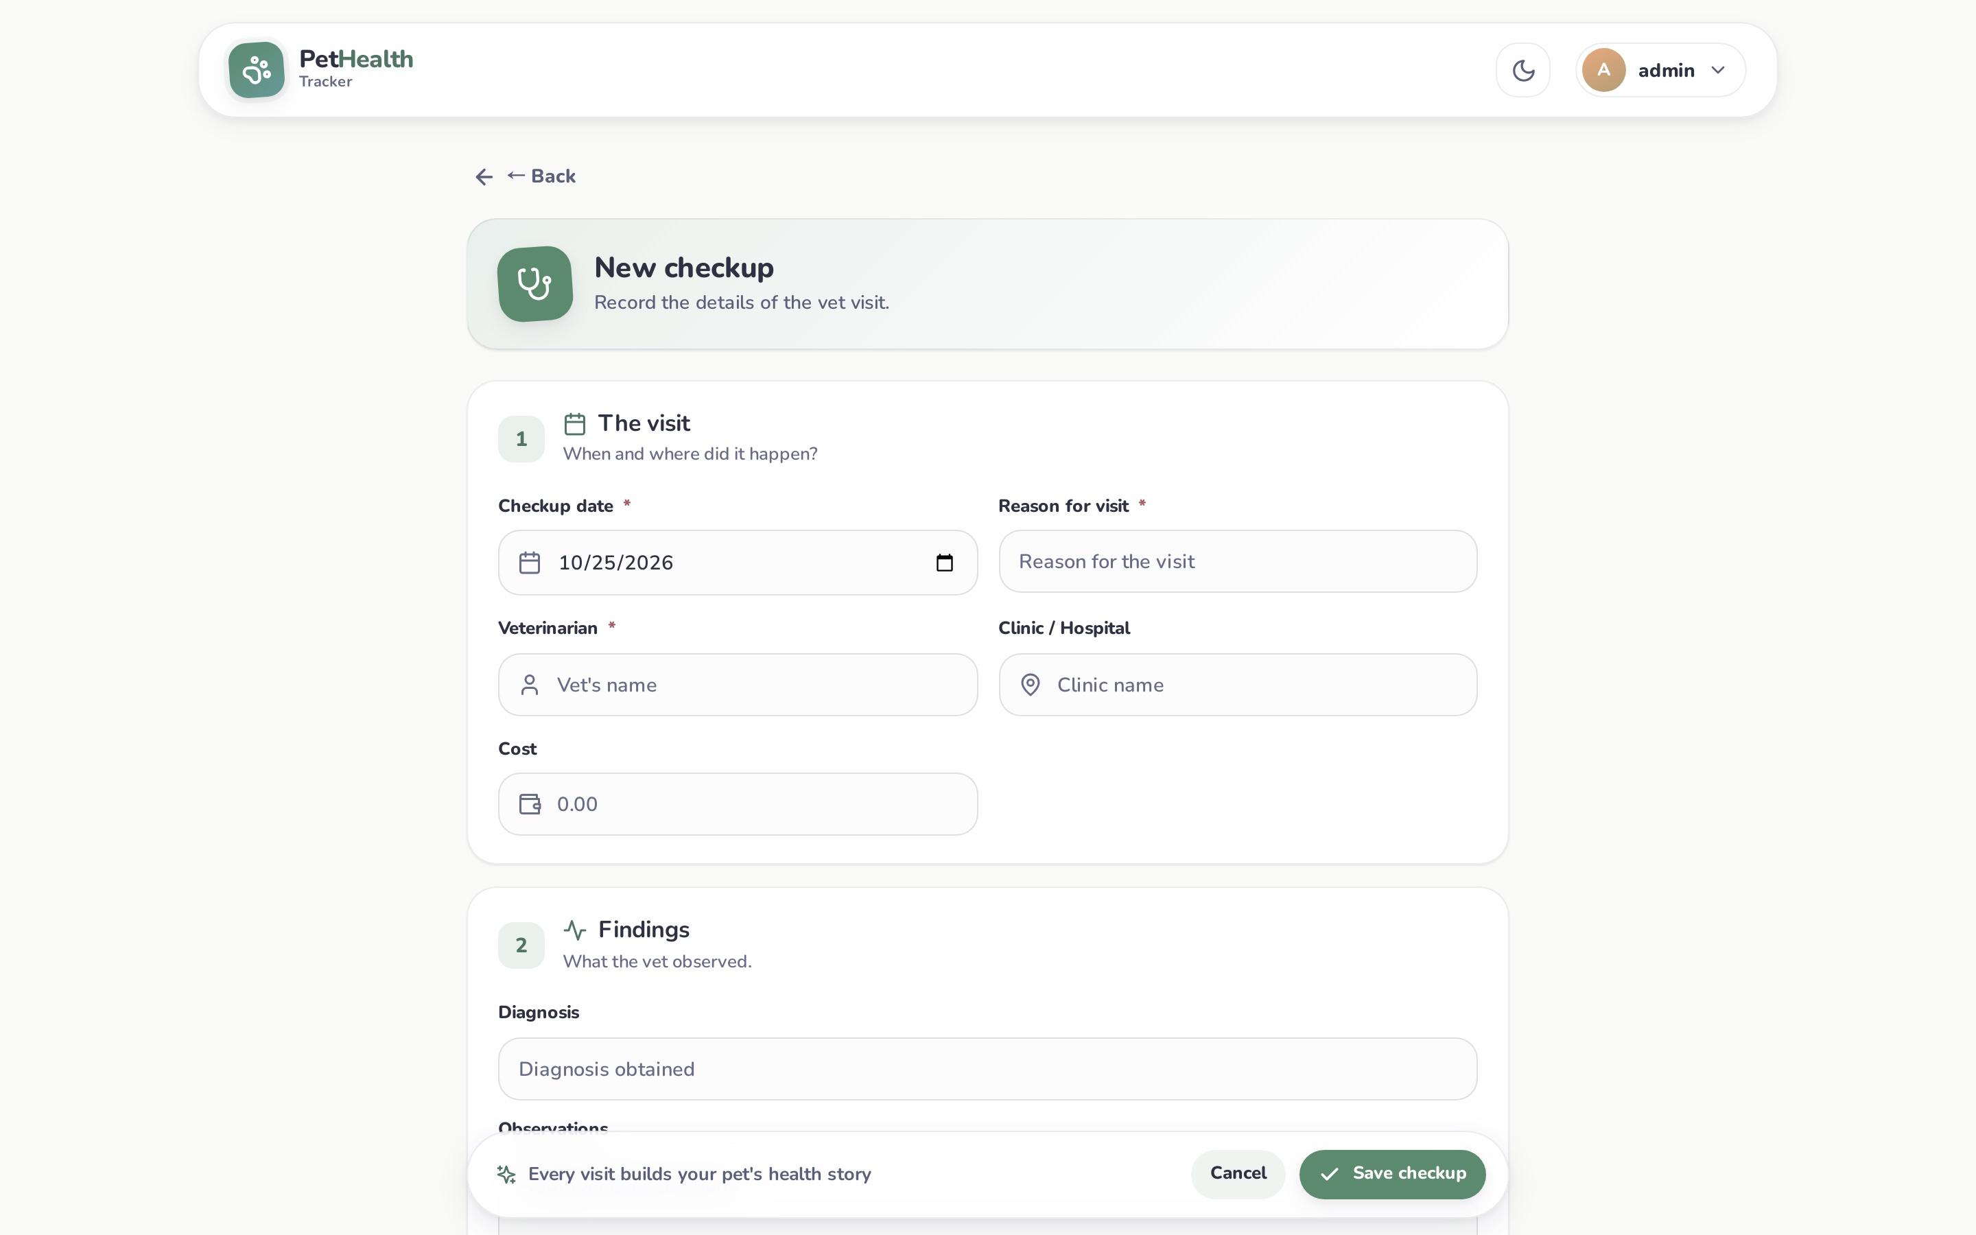This screenshot has height=1235, width=1976.
Task: Click the 'New checkup' heading
Action: (x=683, y=268)
